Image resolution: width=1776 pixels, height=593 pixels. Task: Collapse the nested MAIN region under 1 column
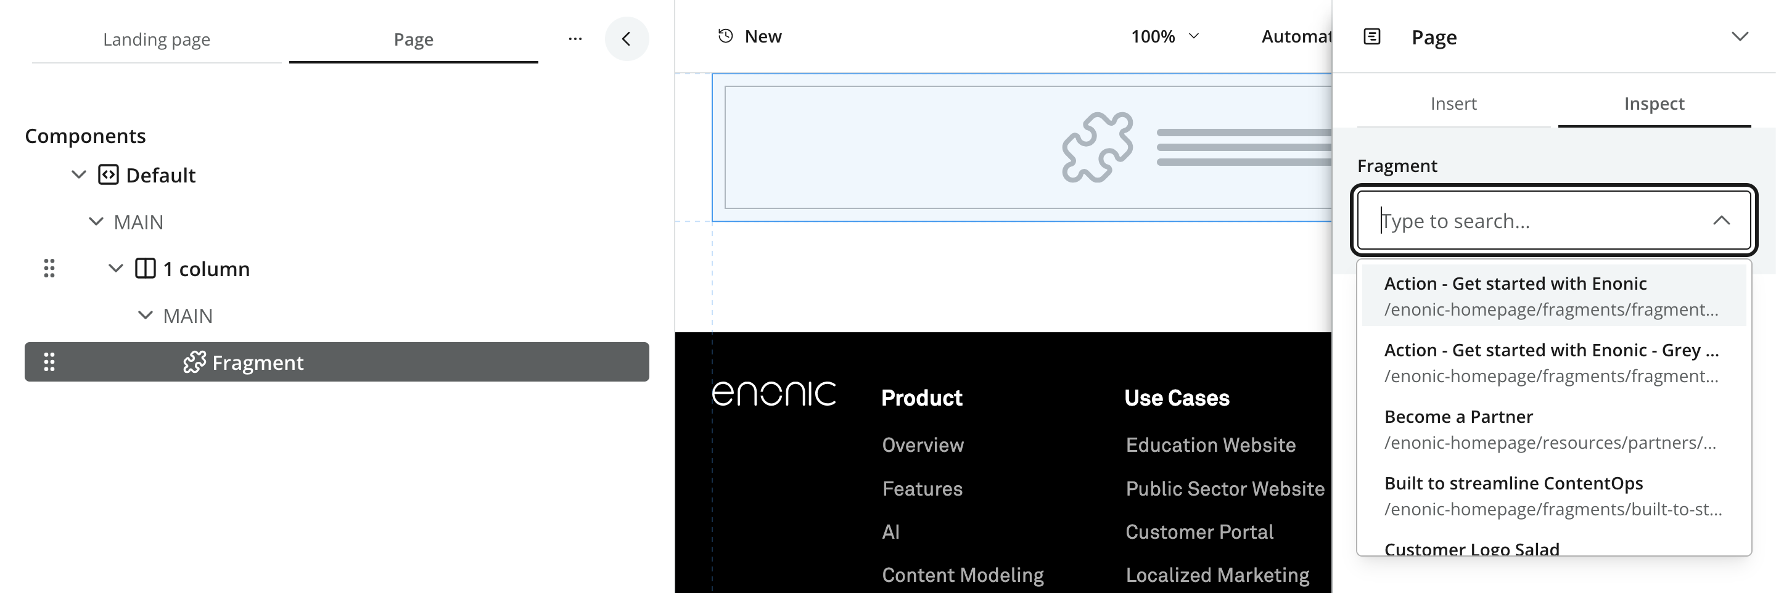(x=145, y=315)
